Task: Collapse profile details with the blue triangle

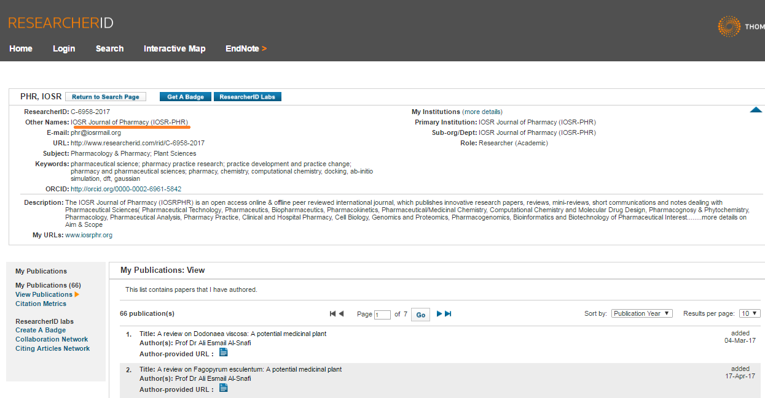Action: click(755, 109)
